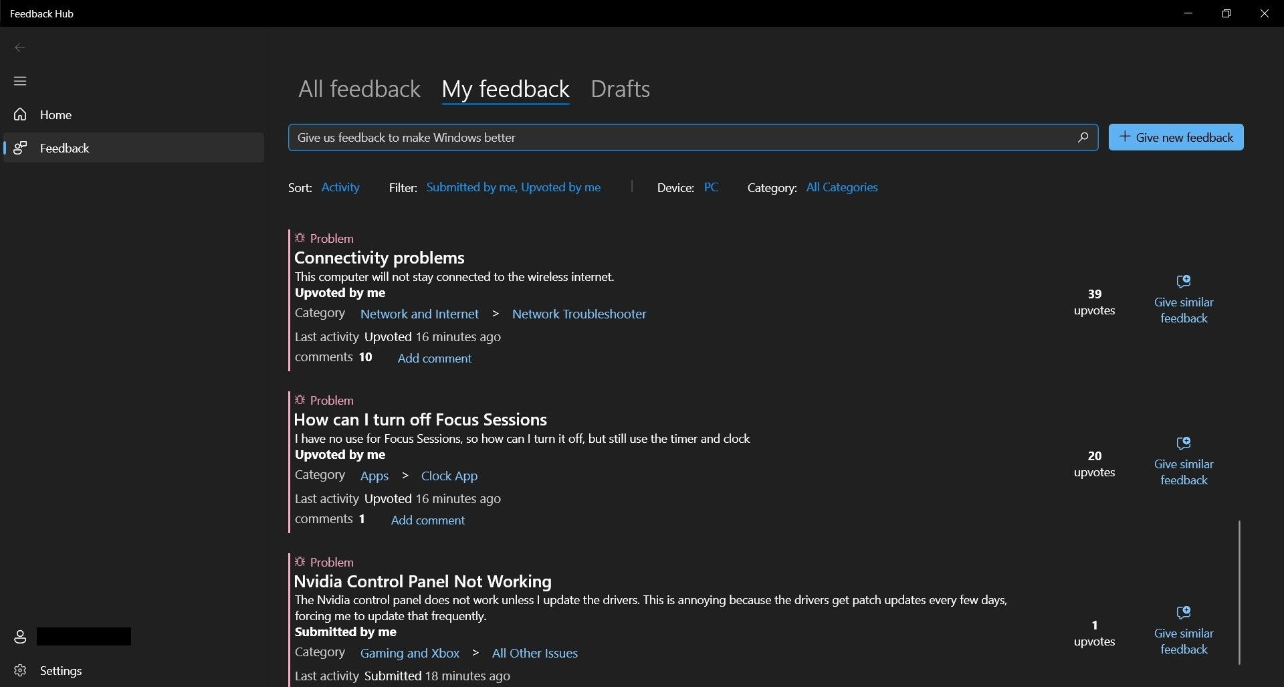Viewport: 1284px width, 687px height.
Task: Click the search magnifier icon
Action: 1083,137
